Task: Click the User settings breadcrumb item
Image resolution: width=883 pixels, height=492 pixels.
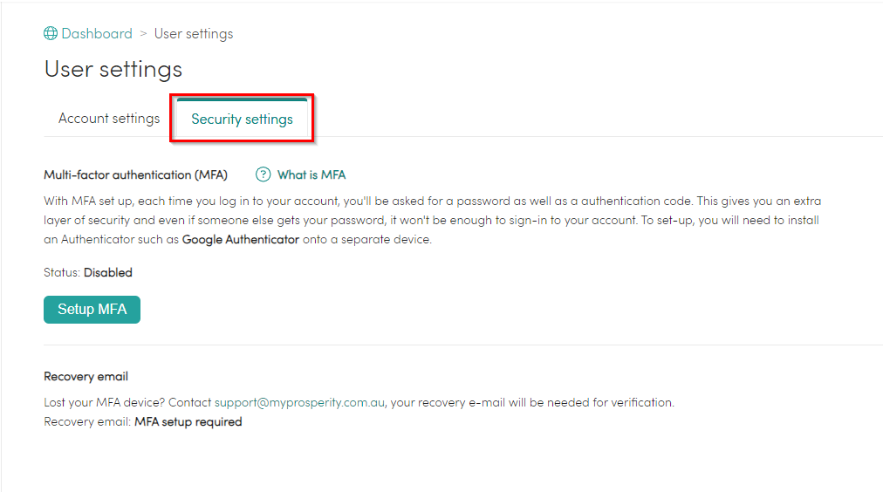Action: pyautogui.click(x=194, y=34)
